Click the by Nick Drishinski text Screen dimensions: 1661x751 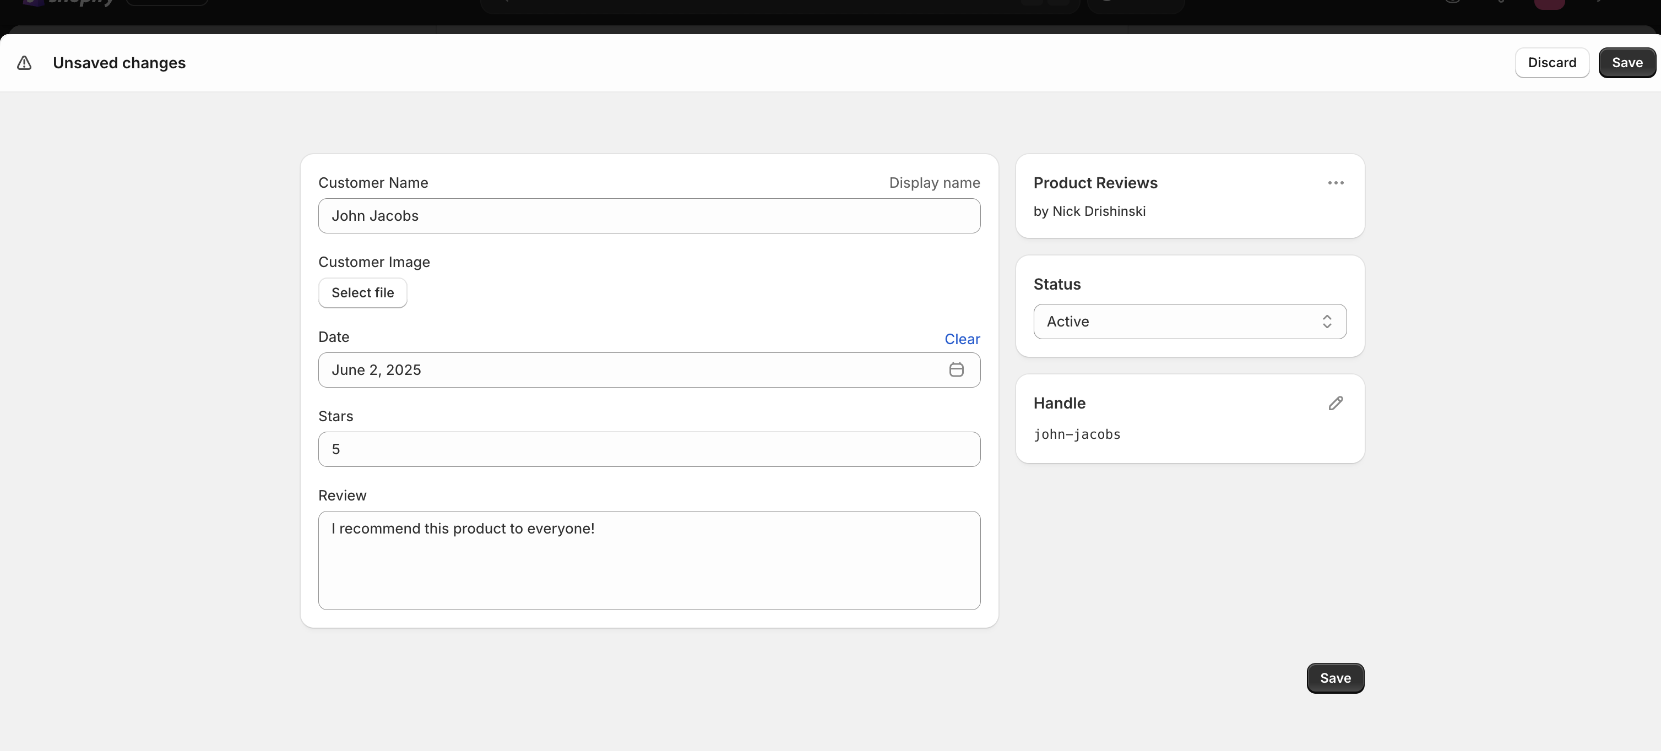pyautogui.click(x=1089, y=211)
